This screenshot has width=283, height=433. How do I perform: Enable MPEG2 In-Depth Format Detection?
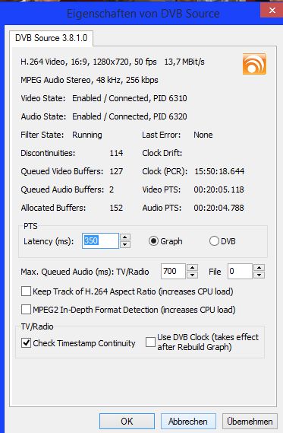click(26, 310)
